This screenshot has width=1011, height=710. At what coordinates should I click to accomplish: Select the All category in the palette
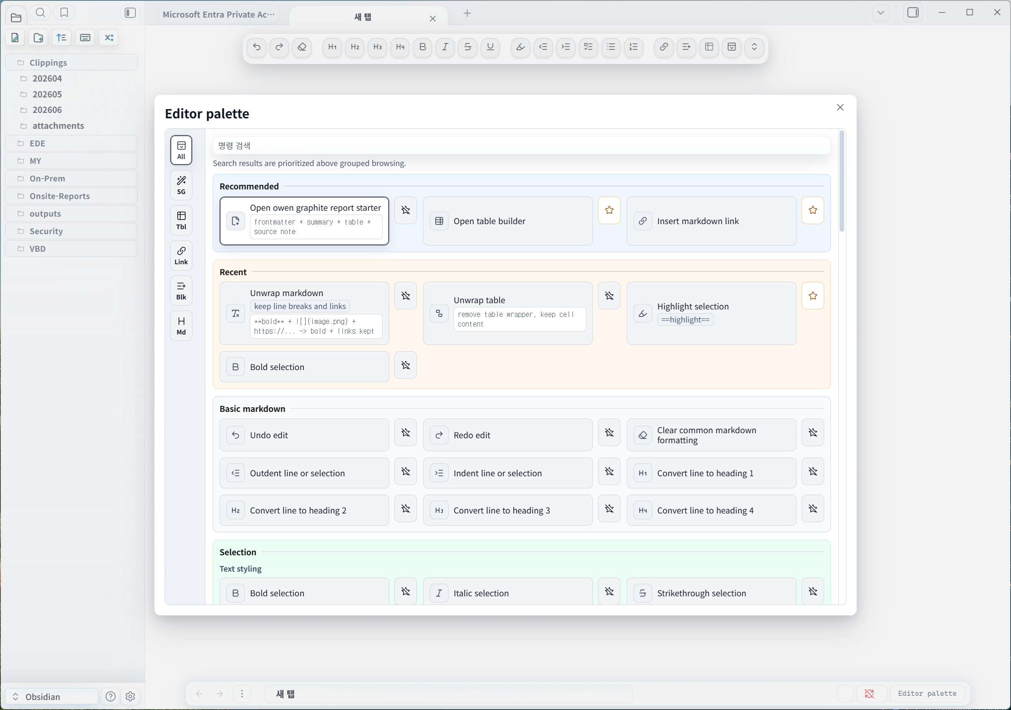click(x=181, y=150)
